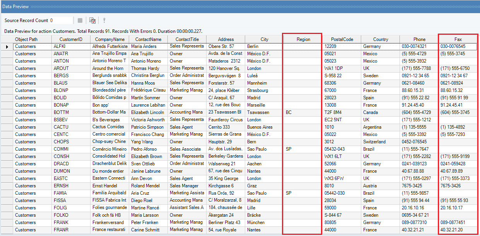Select the Region column header
The height and width of the screenshot is (236, 480).
point(303,39)
